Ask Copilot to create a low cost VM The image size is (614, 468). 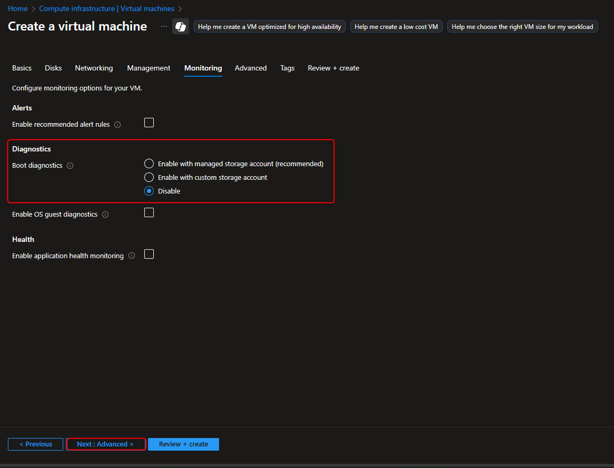[396, 26]
